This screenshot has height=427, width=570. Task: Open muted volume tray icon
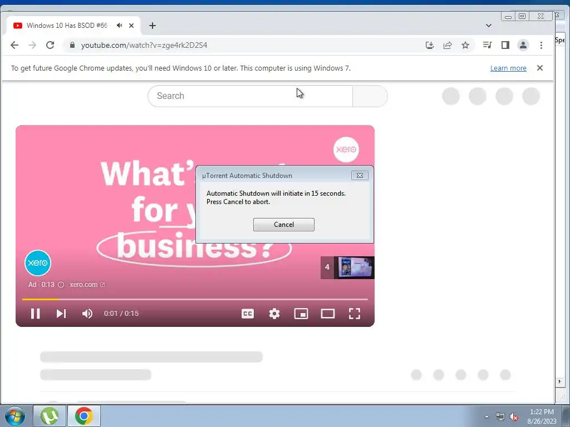514,416
